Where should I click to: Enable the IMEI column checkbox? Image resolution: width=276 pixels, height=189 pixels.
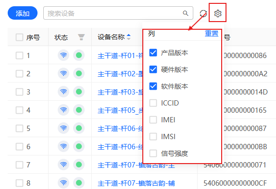click(x=153, y=120)
